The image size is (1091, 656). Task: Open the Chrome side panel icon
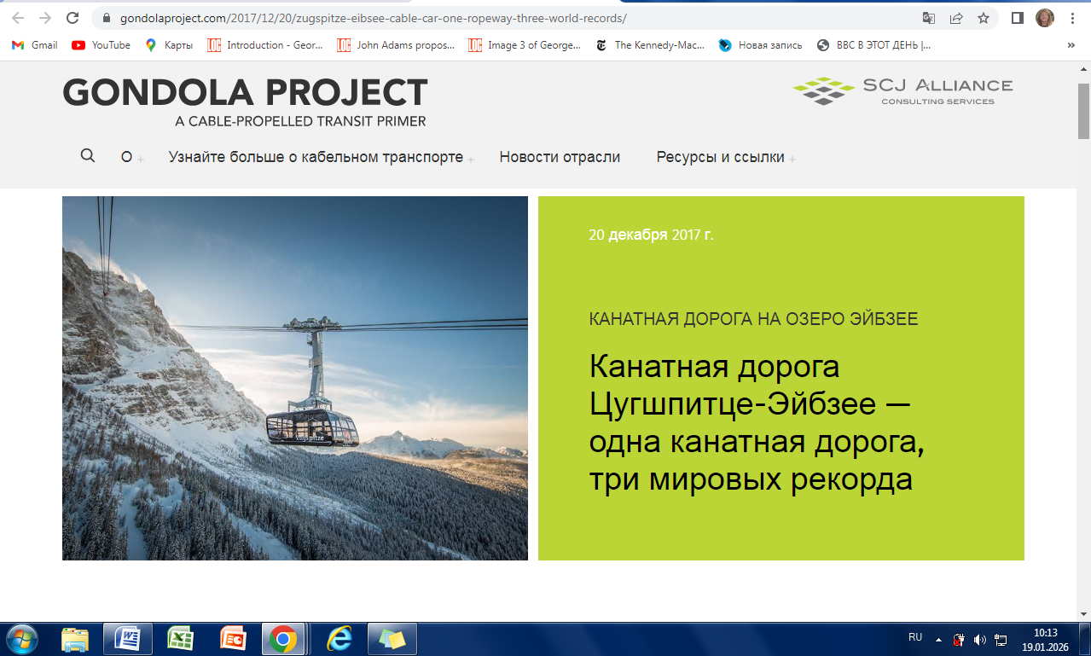click(x=1017, y=18)
